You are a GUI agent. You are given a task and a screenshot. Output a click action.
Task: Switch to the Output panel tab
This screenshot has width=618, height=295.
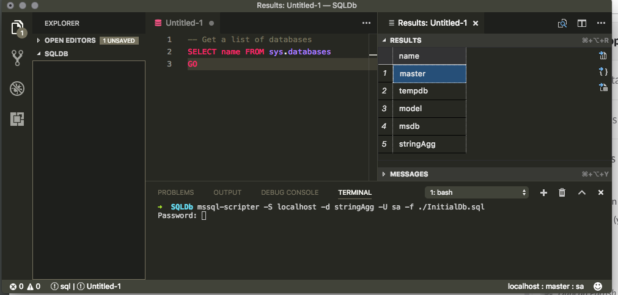pos(227,192)
